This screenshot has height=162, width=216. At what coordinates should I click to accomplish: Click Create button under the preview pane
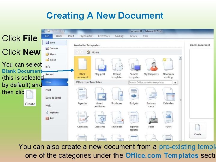(x=198, y=130)
